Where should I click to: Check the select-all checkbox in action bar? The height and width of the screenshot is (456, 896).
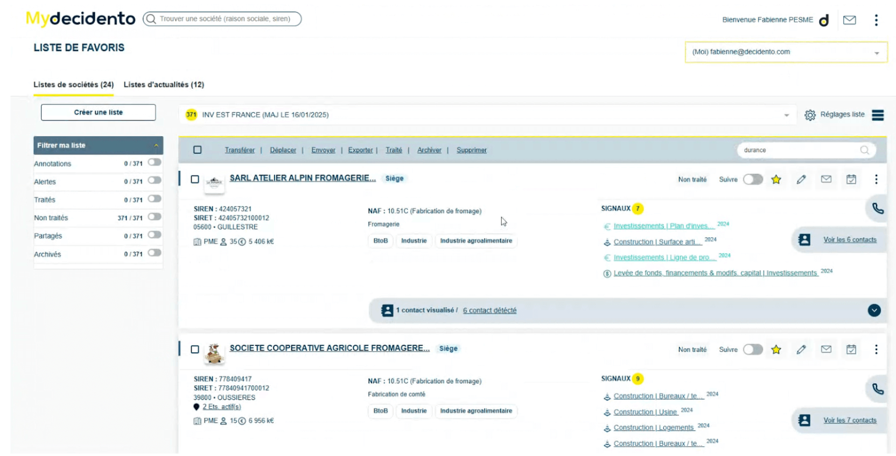(x=198, y=150)
